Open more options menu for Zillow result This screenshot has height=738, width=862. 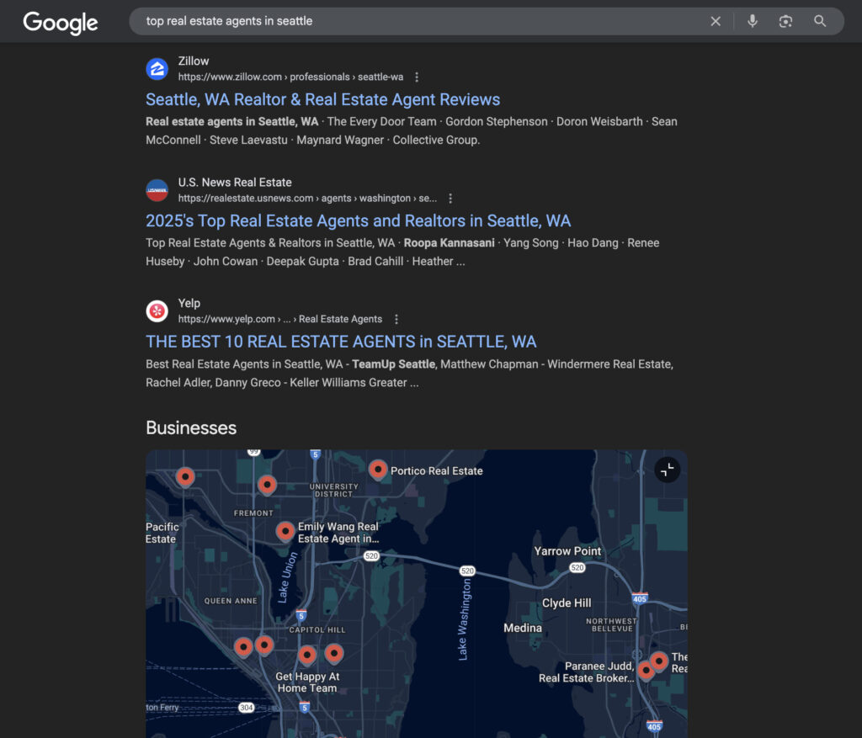coord(417,77)
